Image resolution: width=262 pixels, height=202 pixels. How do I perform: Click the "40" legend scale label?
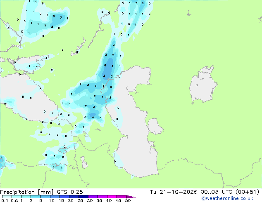pos(109,200)
